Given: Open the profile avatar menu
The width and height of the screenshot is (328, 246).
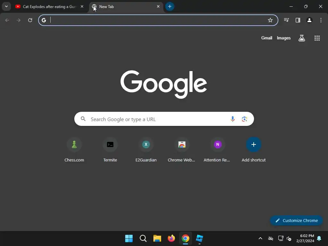Looking at the screenshot, I should point(309,20).
